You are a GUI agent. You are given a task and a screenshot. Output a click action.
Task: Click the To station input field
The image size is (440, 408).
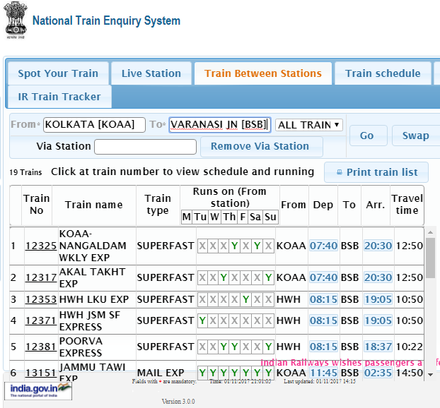pos(220,125)
